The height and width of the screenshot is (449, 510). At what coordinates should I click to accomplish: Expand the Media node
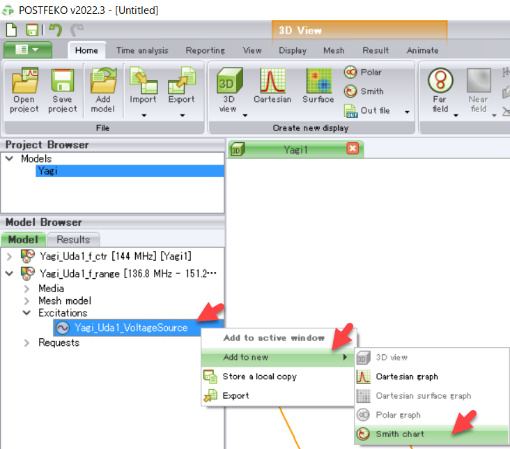click(27, 289)
